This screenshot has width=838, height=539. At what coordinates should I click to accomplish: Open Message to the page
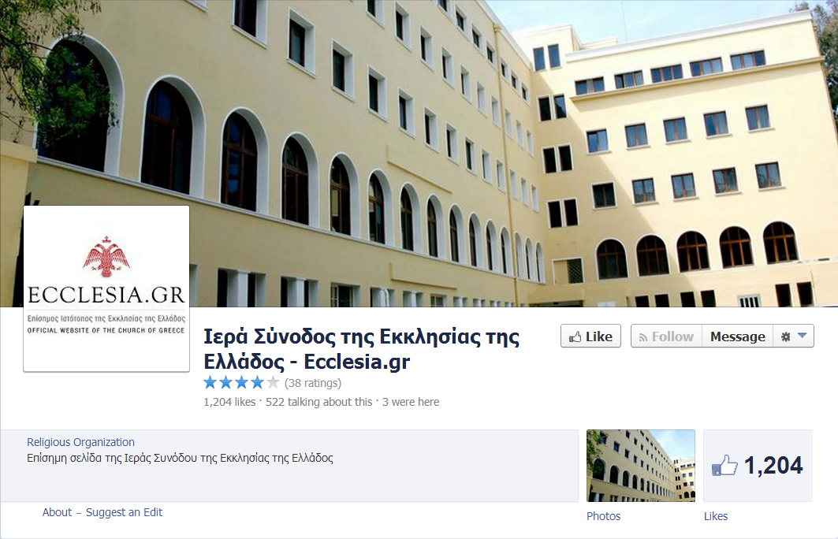[738, 336]
